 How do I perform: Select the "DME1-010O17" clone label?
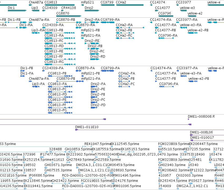[x=202, y=138]
